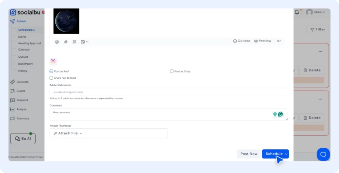The height and width of the screenshot is (173, 339).
Task: Click the Schedule button
Action: pos(274,154)
